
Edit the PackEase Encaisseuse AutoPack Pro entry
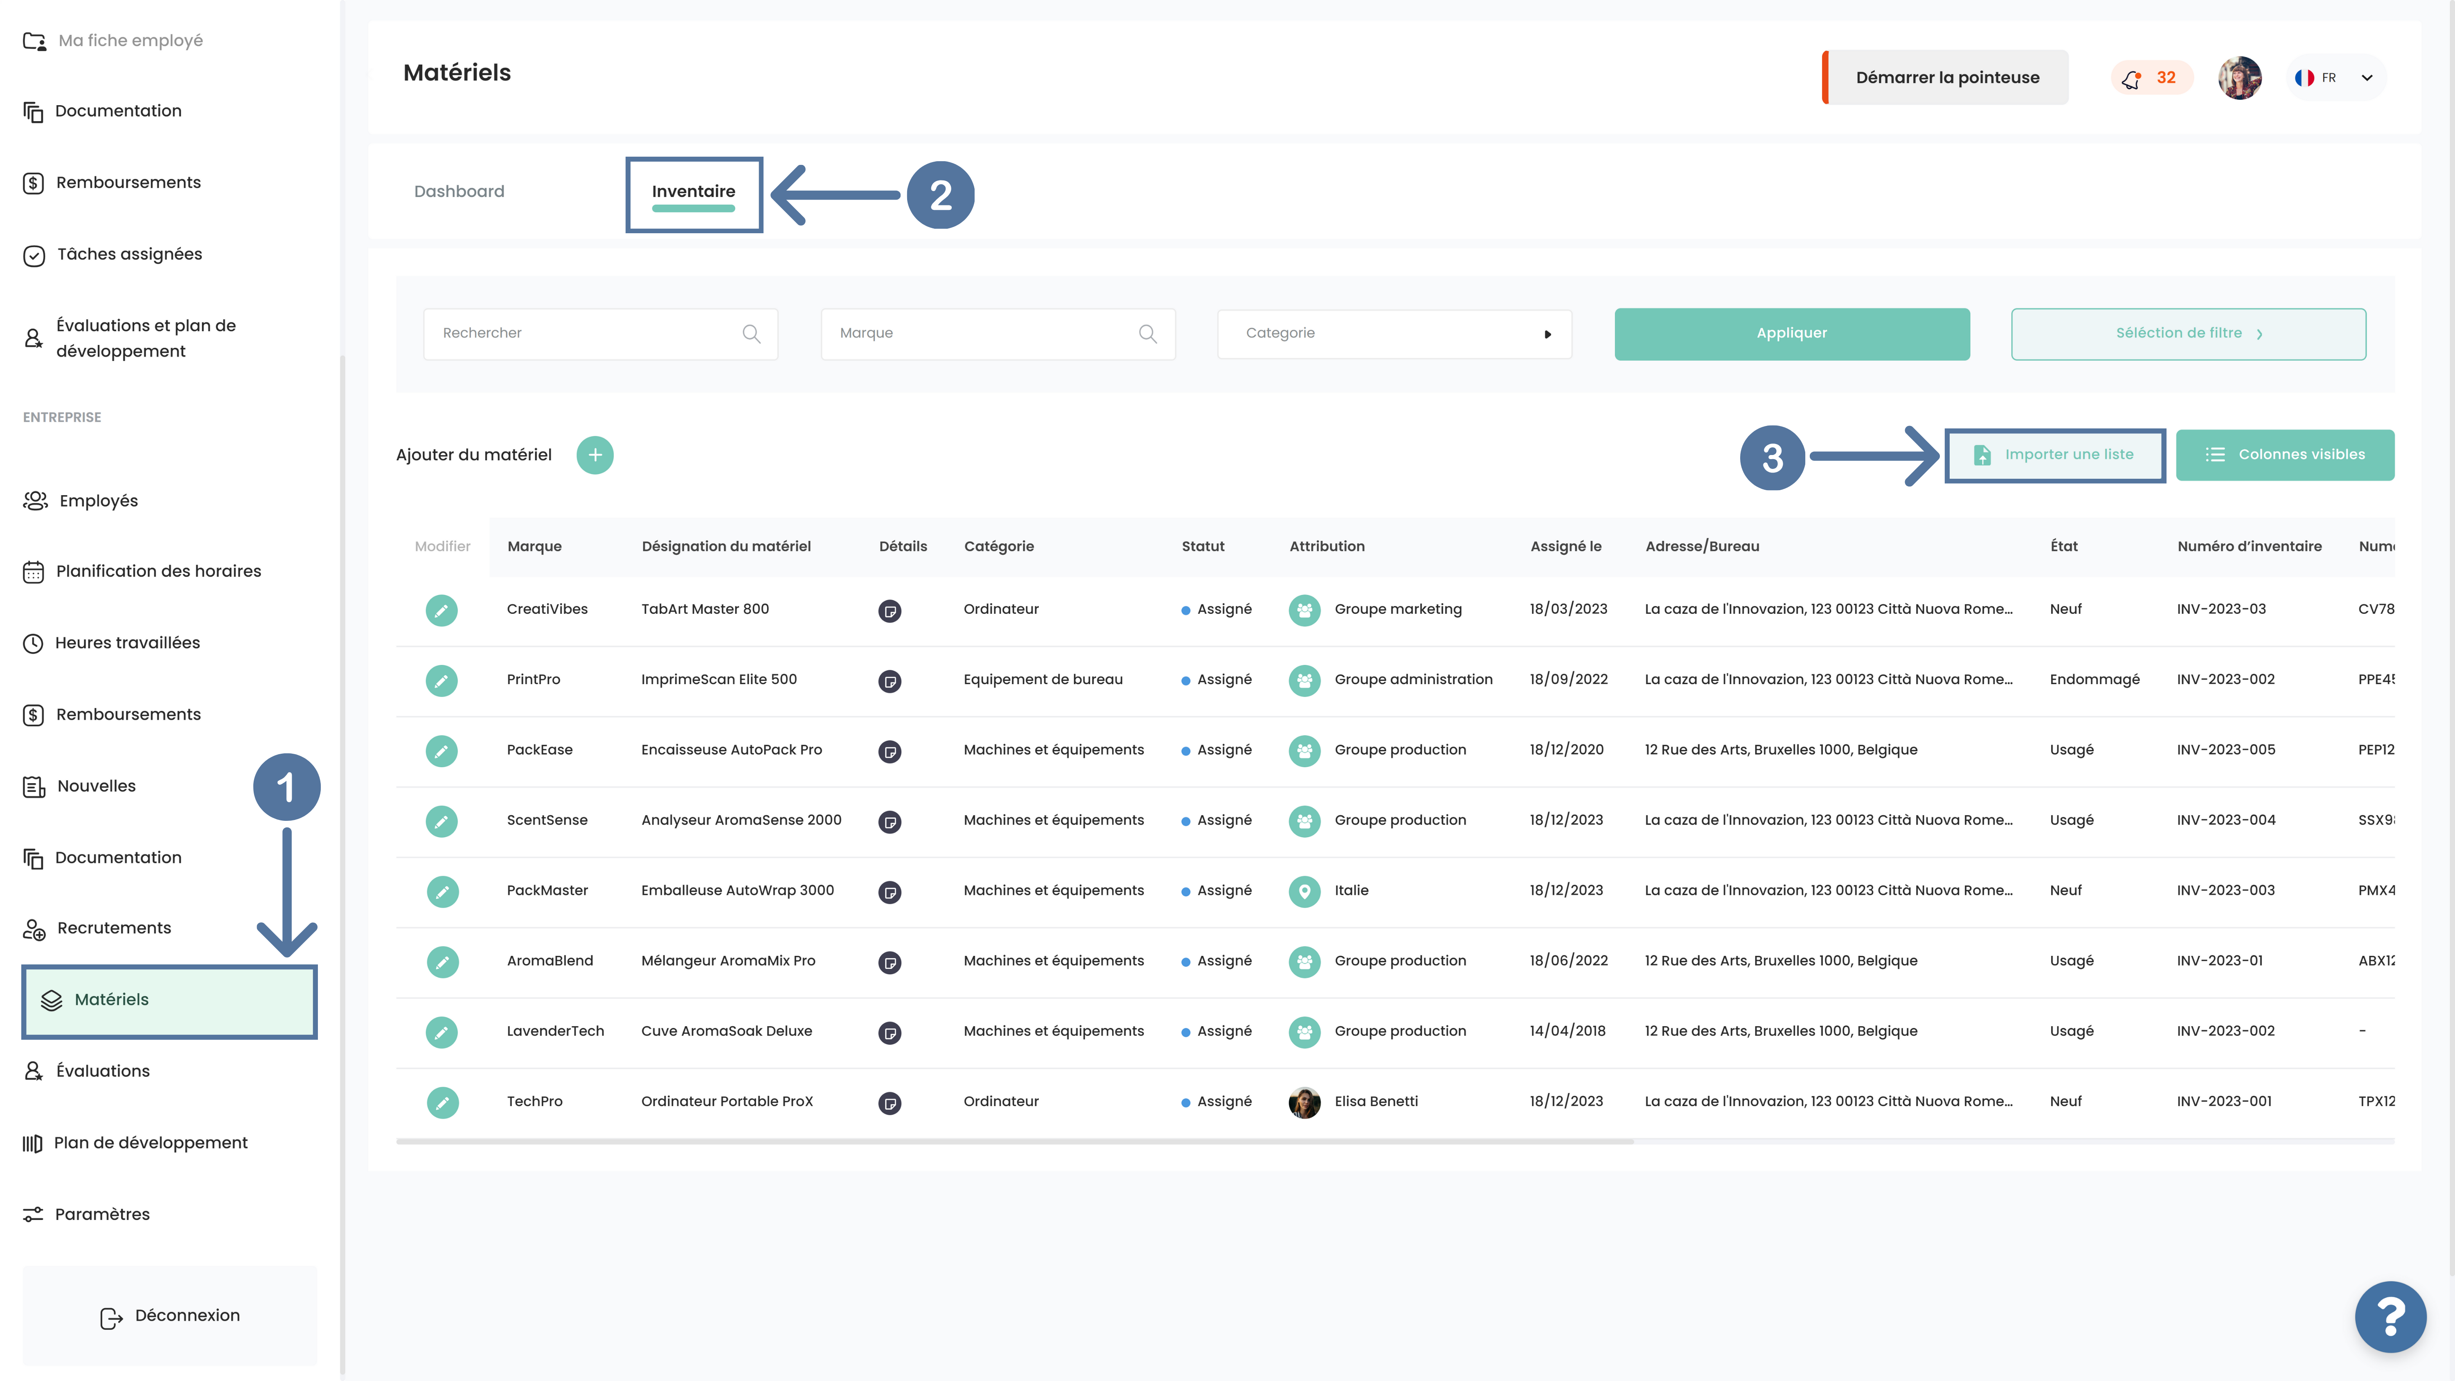(441, 751)
